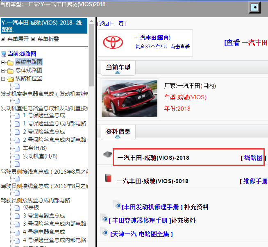Image resolution: width=268 pixels, height=247 pixels.
Task: Collapse the 线路和位置 tree node
Action: [x=3, y=79]
